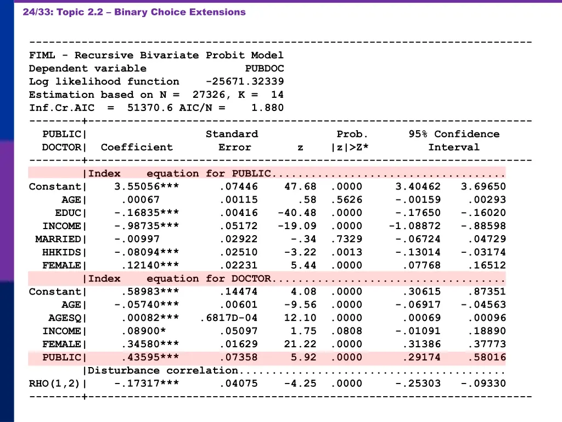Select the AIC value 51370.6
This screenshot has width=562, height=422.
tap(150, 108)
